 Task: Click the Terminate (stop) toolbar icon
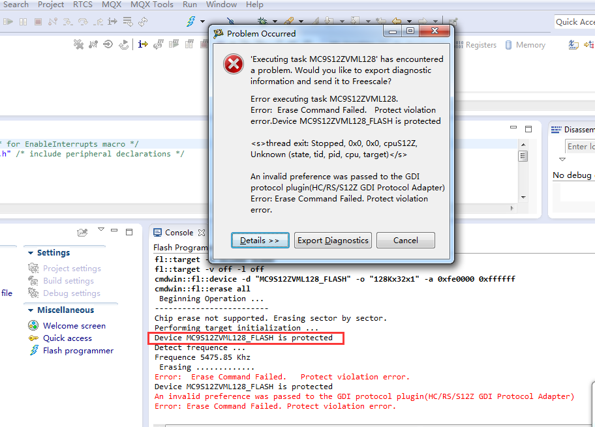pyautogui.click(x=38, y=22)
